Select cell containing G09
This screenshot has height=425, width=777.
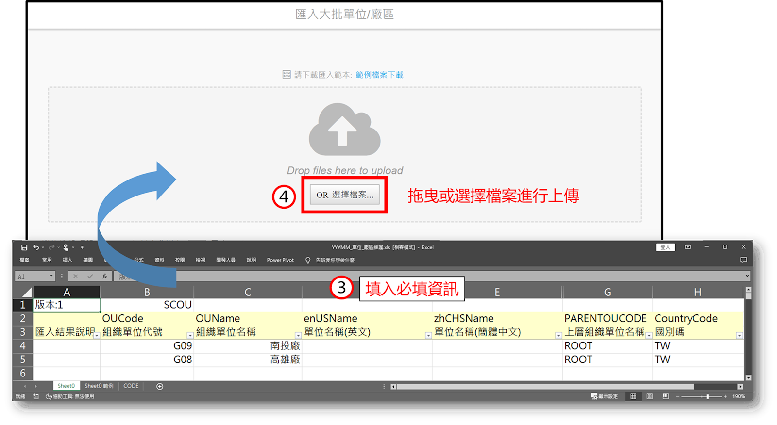point(147,346)
